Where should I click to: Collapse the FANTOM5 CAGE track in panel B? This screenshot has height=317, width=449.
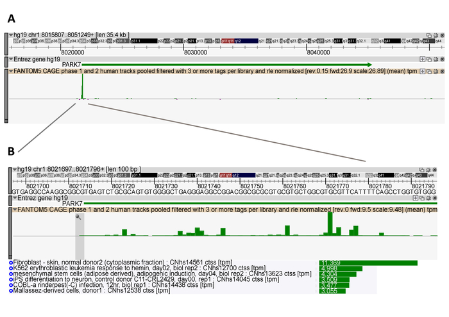(15, 209)
